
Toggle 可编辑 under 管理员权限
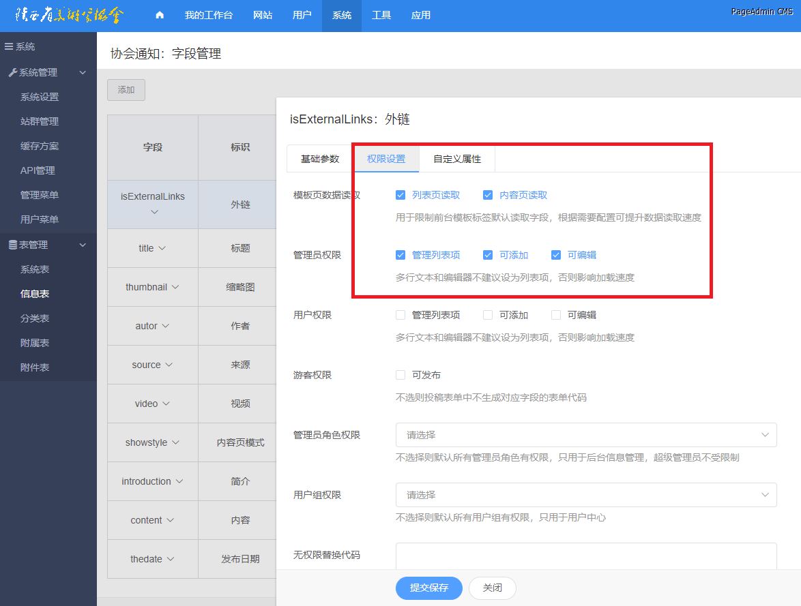pos(556,255)
